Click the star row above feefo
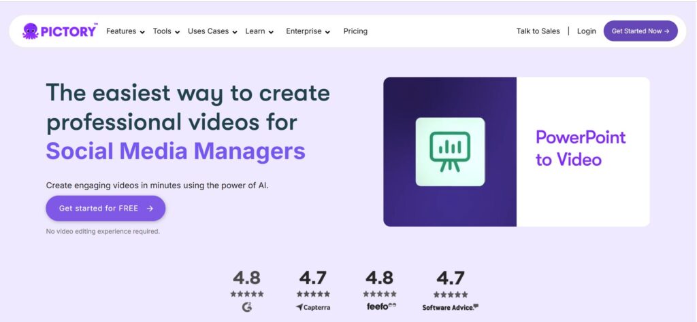The height and width of the screenshot is (322, 697). [380, 293]
